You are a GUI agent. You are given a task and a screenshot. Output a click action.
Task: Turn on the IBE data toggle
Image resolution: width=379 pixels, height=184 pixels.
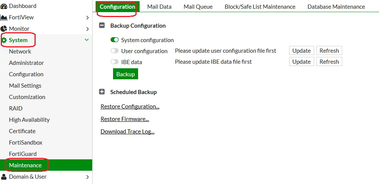click(x=115, y=62)
